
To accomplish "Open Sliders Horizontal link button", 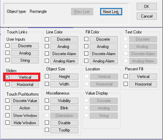I will [x=25, y=84].
